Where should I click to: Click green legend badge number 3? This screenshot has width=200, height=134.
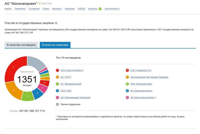(57, 84)
